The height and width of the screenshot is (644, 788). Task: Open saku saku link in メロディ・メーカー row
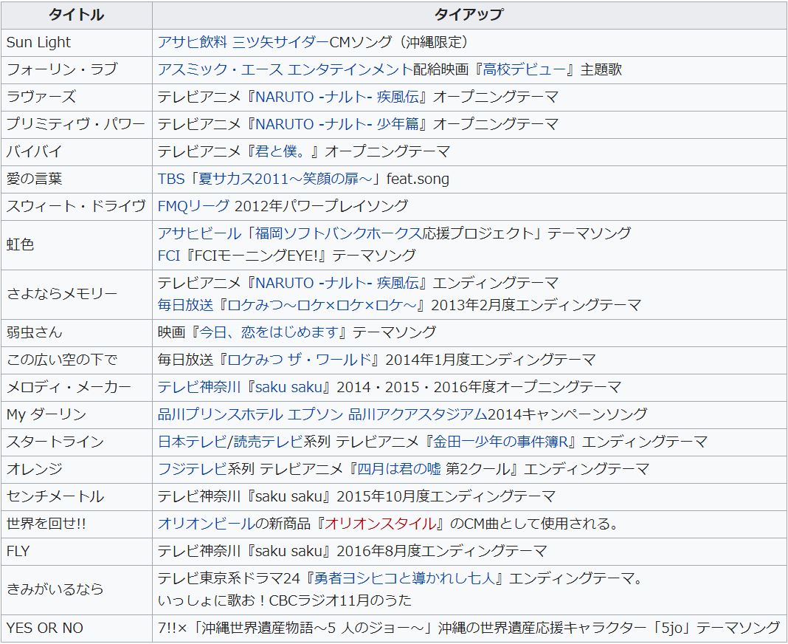click(x=288, y=387)
